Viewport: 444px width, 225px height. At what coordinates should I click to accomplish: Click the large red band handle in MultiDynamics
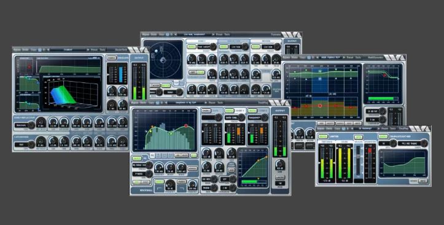(x=320, y=106)
